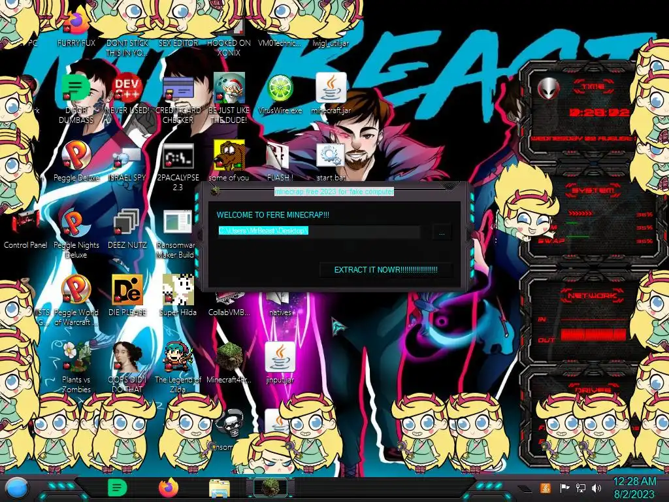Click the WELCOME TO FERE MINECRAP!!! text
Viewport: 669px width, 502px height.
pyautogui.click(x=273, y=215)
